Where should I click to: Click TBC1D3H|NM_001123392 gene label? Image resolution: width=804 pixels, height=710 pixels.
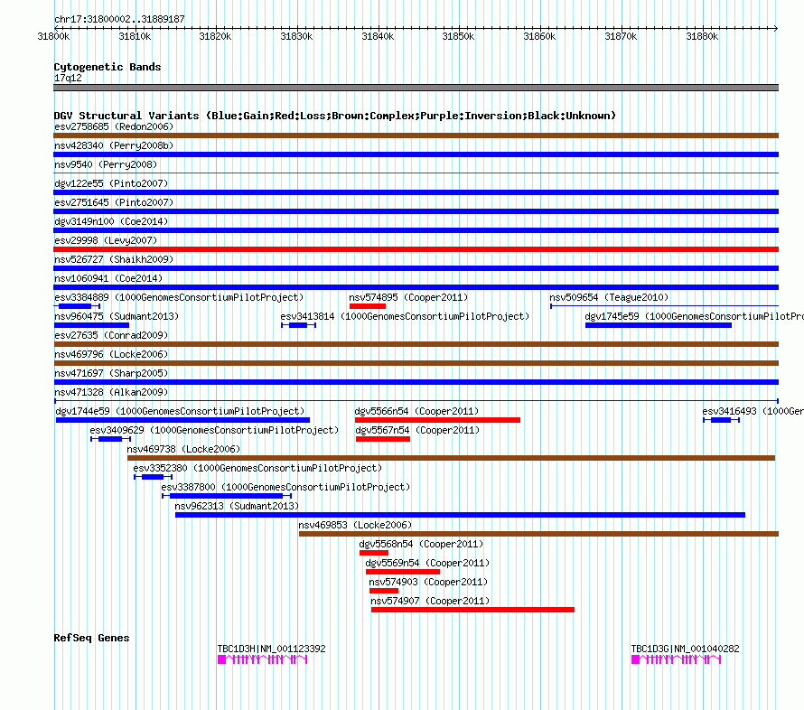(271, 649)
